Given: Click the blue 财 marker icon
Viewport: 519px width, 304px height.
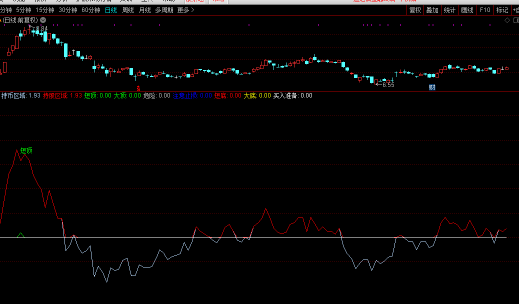Looking at the screenshot, I should 432,87.
